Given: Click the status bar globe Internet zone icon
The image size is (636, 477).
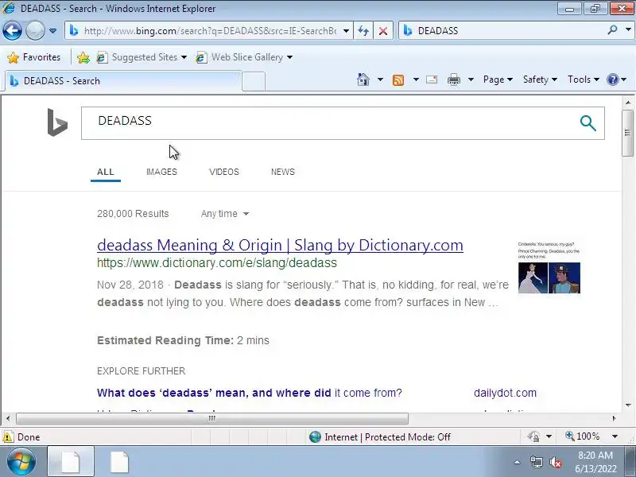Looking at the screenshot, I should pyautogui.click(x=315, y=436).
